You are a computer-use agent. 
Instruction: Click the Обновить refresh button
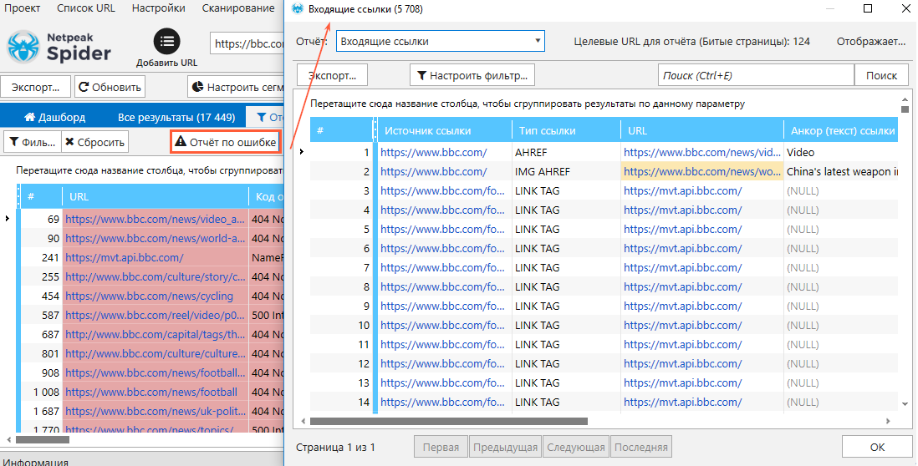pos(110,87)
